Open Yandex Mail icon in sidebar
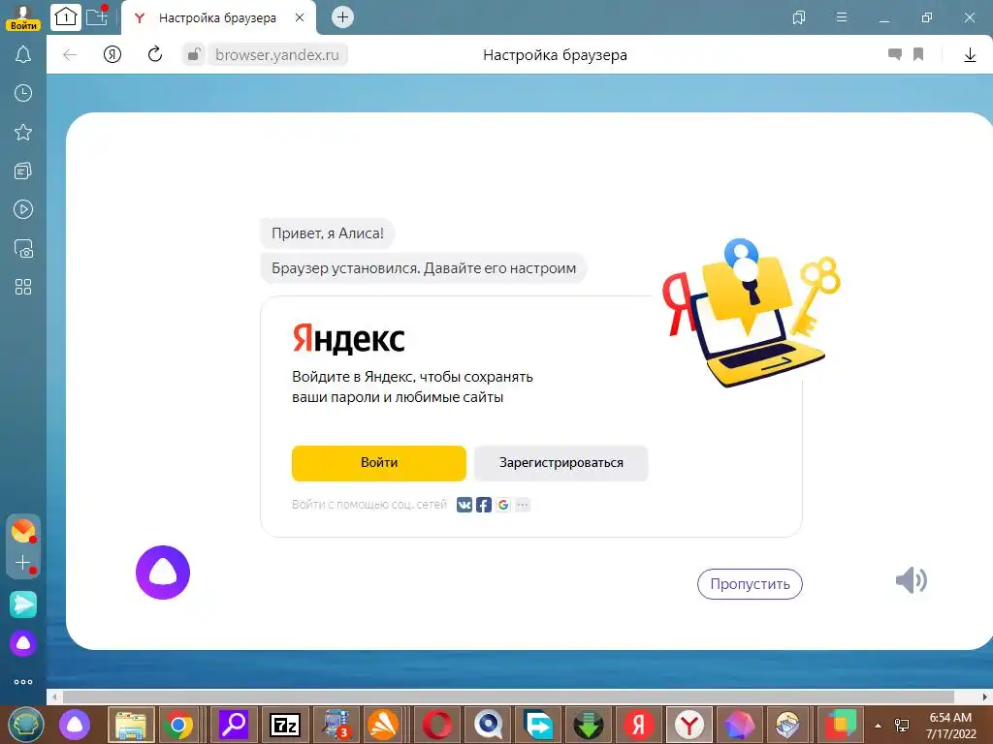The height and width of the screenshot is (744, 993). pos(23,531)
